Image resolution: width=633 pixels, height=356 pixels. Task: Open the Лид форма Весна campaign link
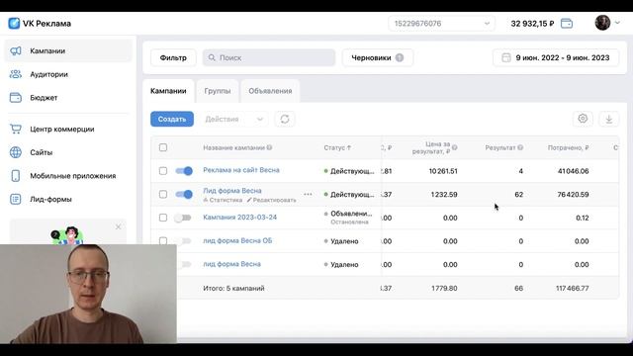pyautogui.click(x=232, y=190)
